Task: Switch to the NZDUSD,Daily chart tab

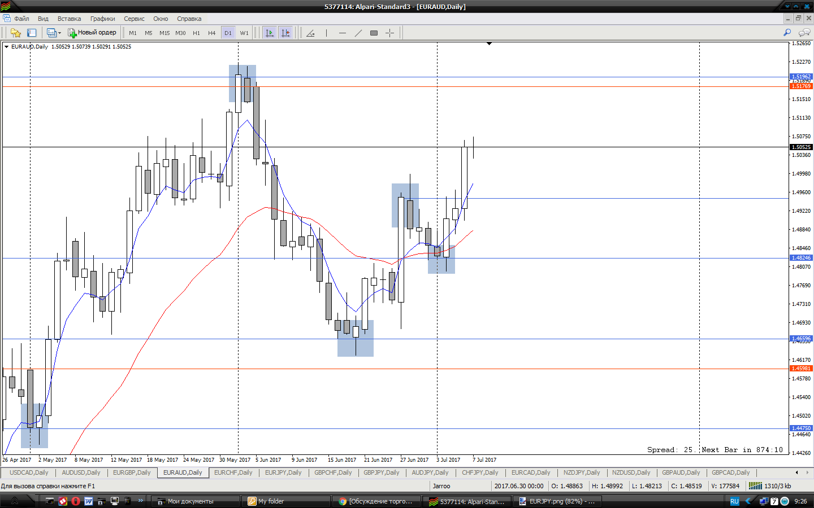Action: [631, 473]
